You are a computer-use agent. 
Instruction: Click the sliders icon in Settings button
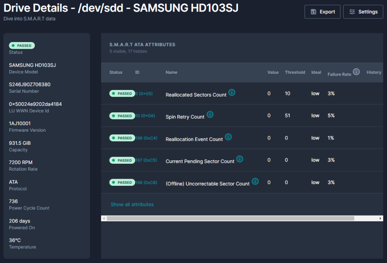(x=352, y=12)
